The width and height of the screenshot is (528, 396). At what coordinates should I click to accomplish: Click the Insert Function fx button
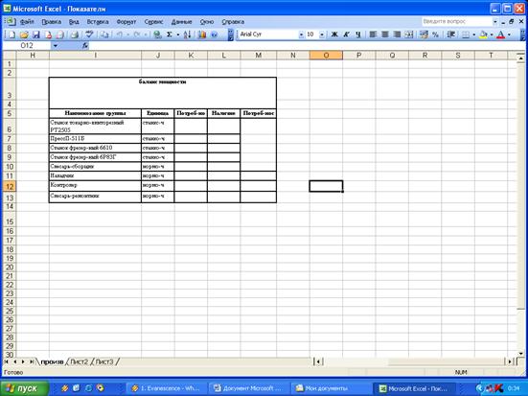[85, 45]
